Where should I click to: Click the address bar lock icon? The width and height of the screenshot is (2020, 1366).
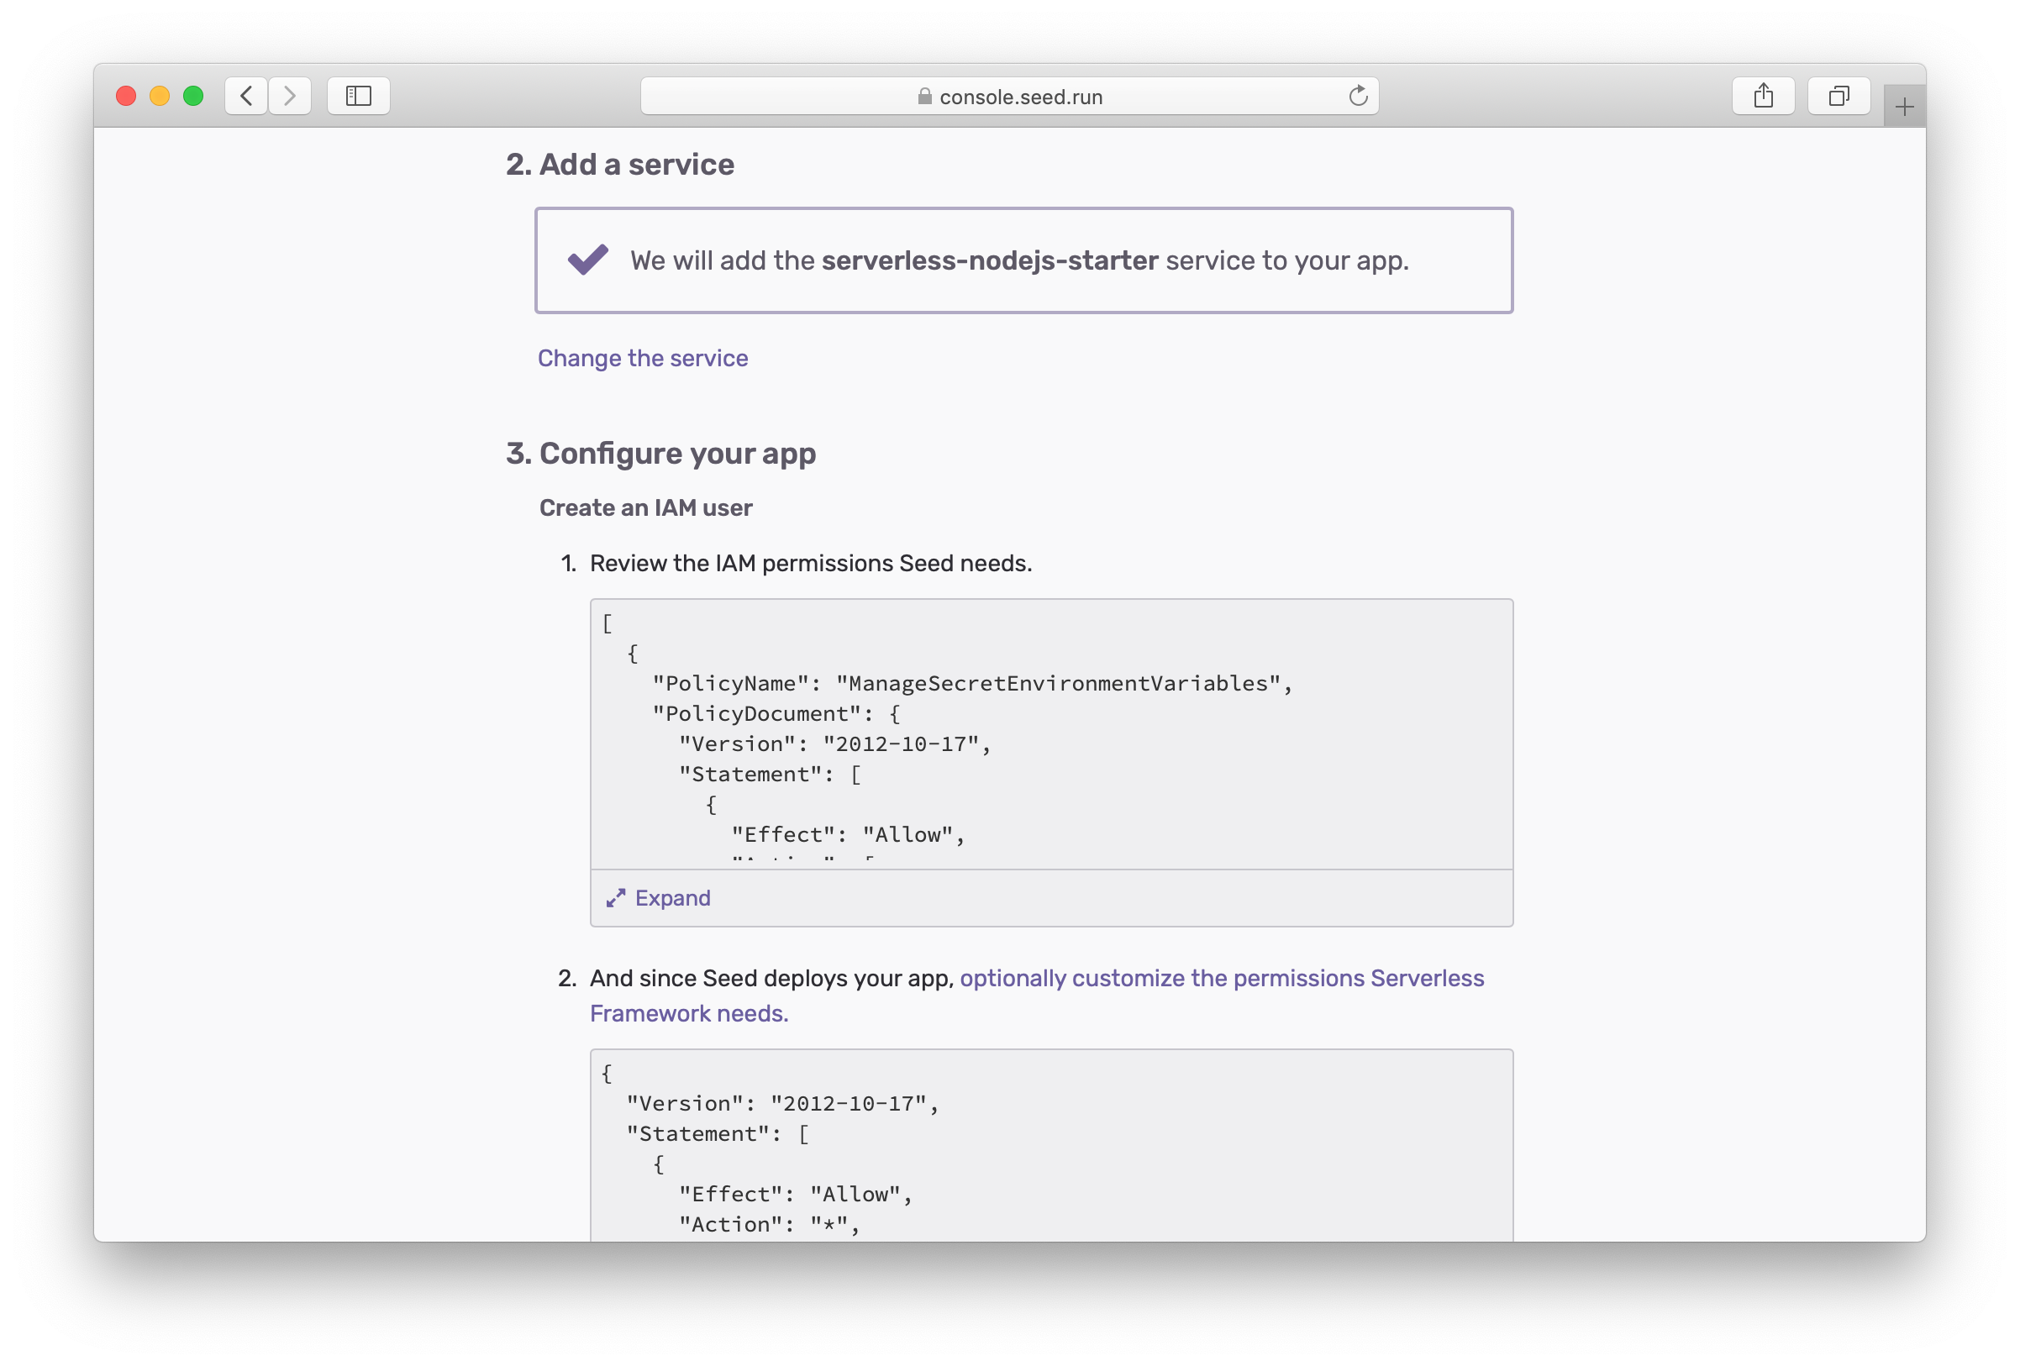(924, 97)
